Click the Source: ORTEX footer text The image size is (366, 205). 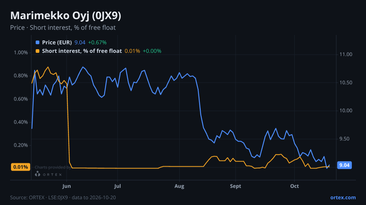(63, 197)
